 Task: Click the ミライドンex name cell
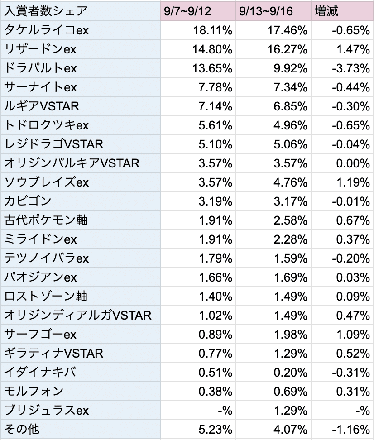(81, 239)
